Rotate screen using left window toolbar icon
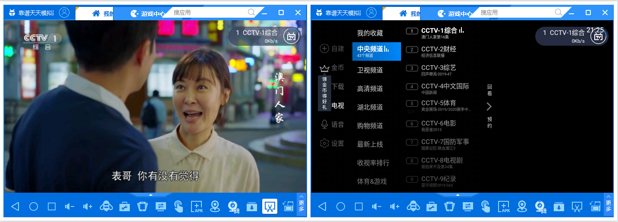This screenshot has height=222, width=618. [x=288, y=206]
